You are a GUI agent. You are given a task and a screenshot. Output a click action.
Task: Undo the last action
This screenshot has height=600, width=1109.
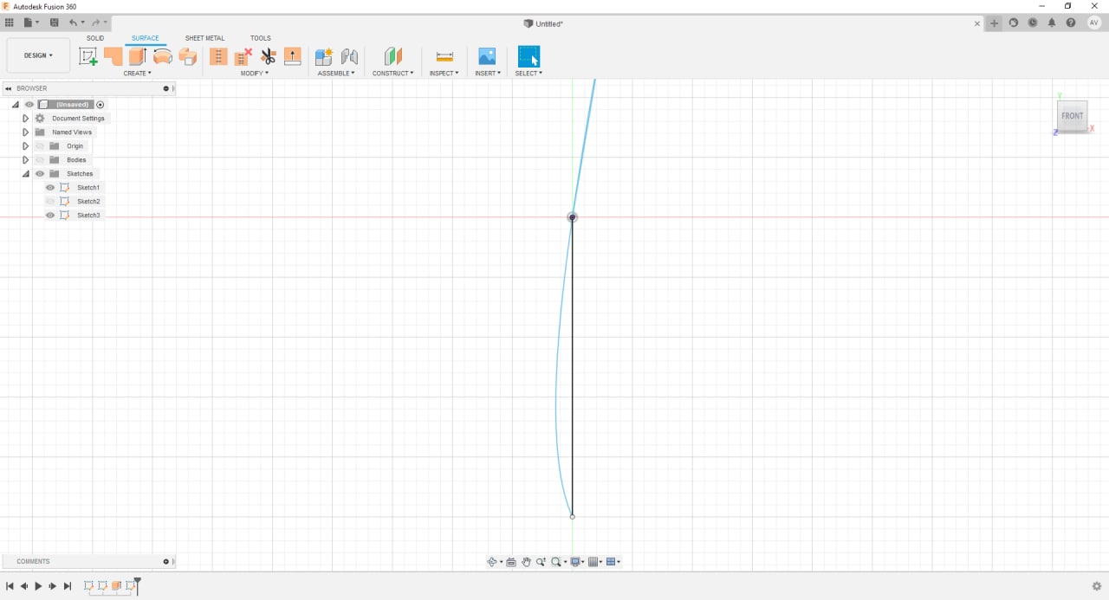[x=73, y=23]
